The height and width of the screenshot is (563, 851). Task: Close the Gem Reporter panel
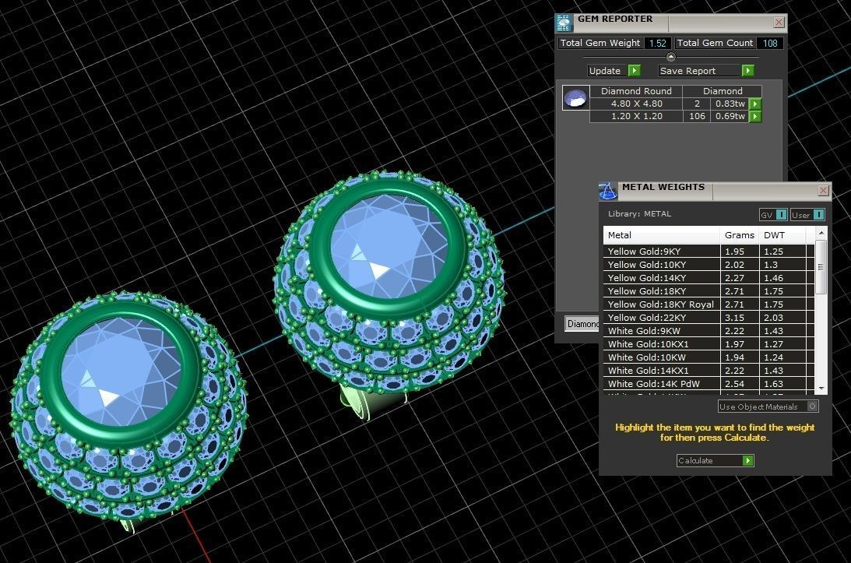pyautogui.click(x=779, y=22)
